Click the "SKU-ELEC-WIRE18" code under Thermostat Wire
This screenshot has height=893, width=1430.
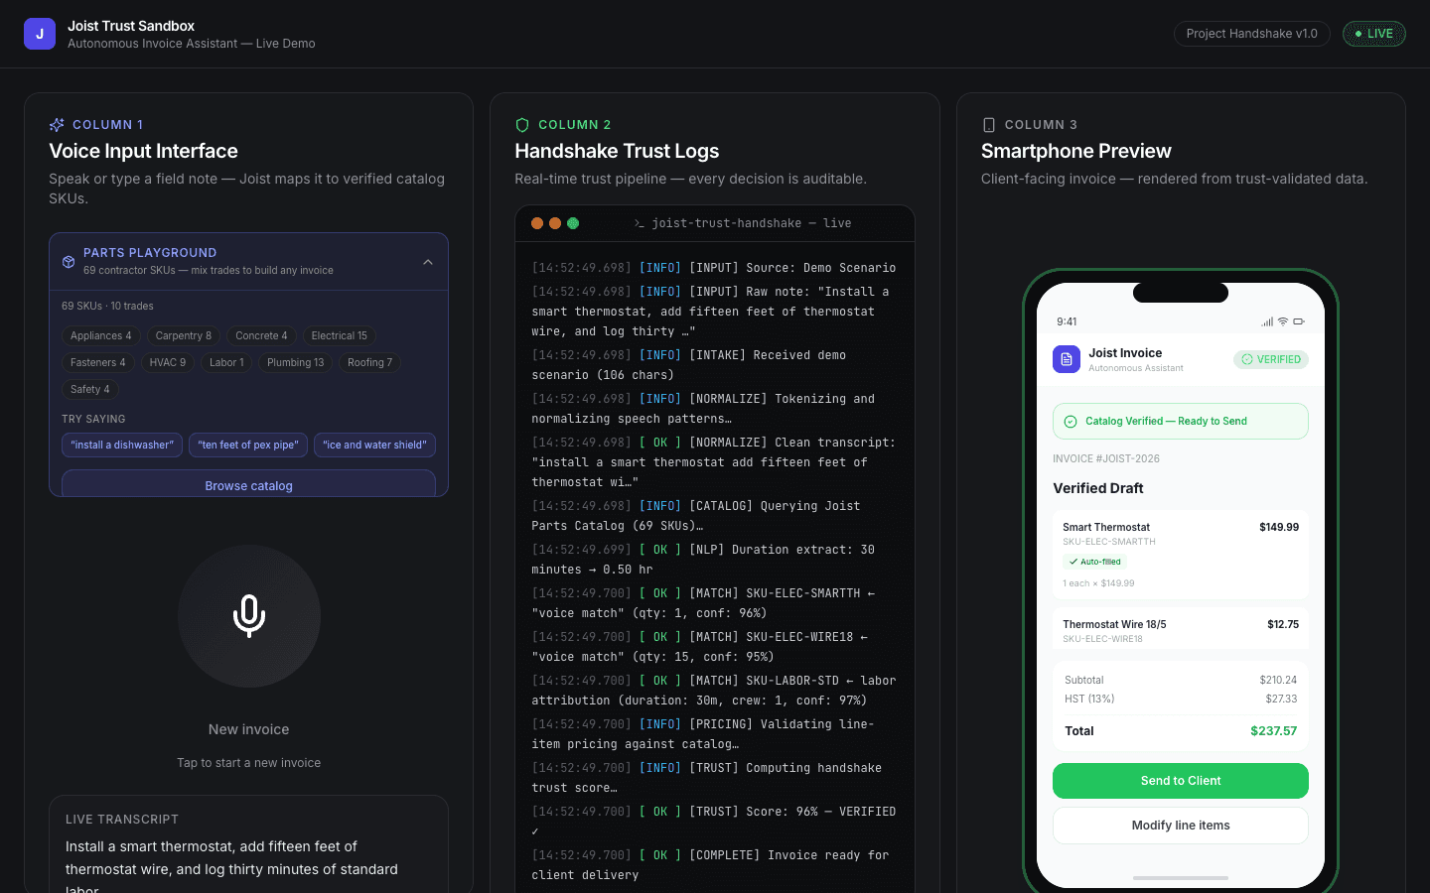point(1102,639)
